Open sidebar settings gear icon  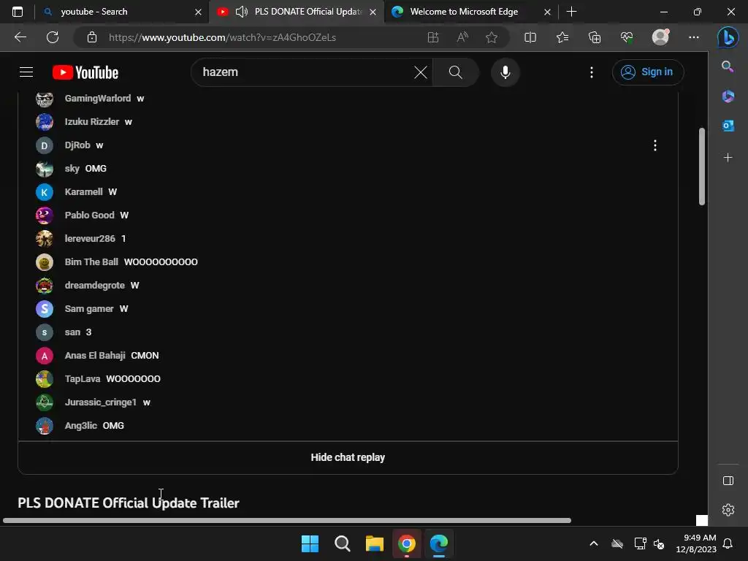728,510
